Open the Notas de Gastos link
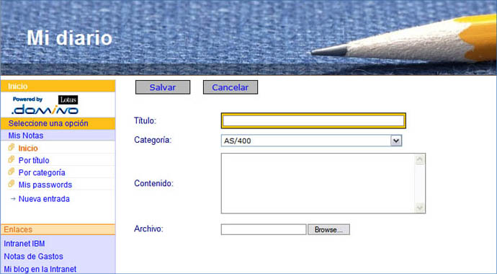This screenshot has height=274, width=497. click(x=33, y=256)
